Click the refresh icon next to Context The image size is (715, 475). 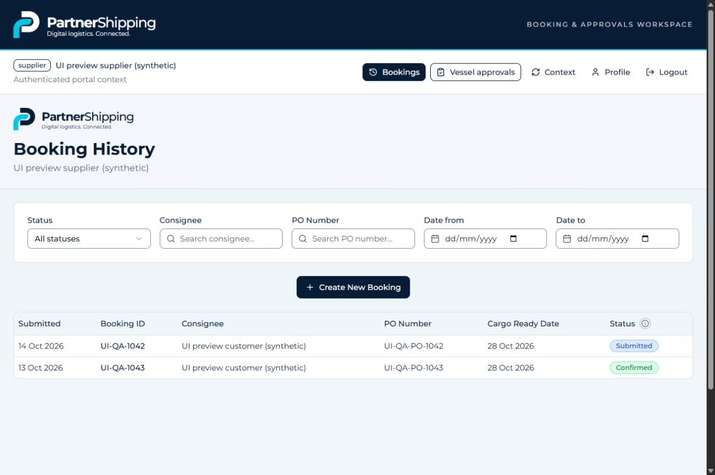[536, 72]
